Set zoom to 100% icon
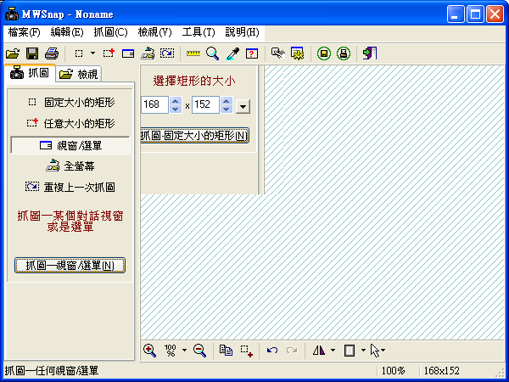 pos(171,351)
